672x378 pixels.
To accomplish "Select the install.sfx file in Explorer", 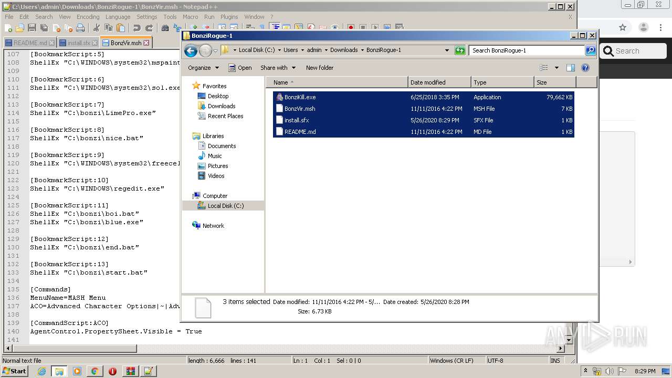I will 423,120.
